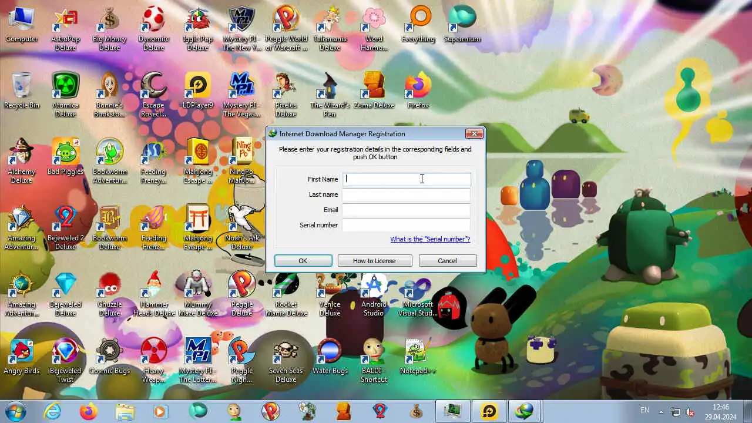Select the Escape Rosecliff desktop icon
752x423 pixels.
[153, 95]
